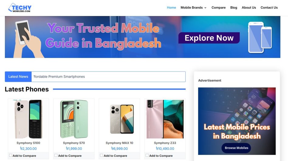Go to the Compare page
The height and width of the screenshot is (161, 288).
[218, 8]
